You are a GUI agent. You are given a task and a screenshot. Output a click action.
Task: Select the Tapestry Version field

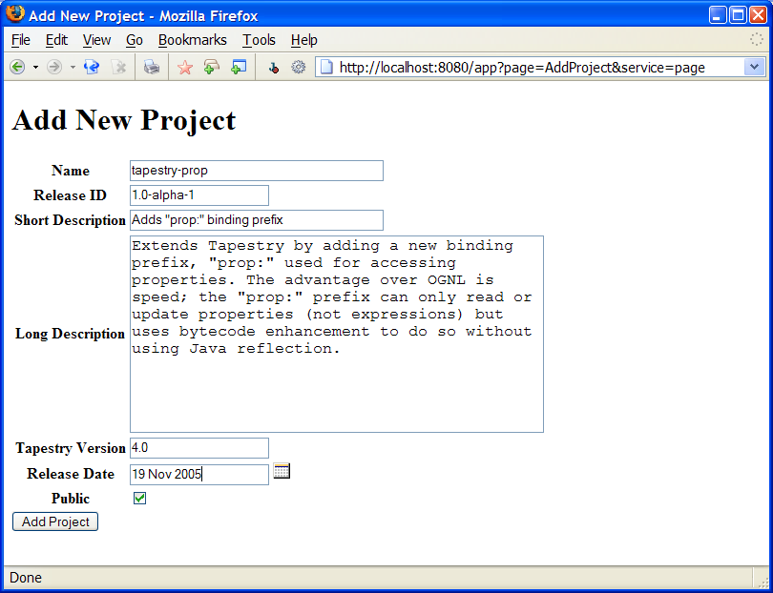coord(198,448)
